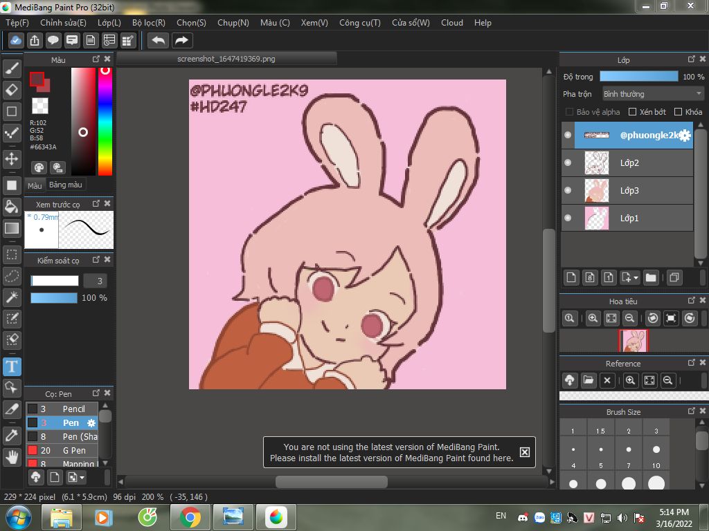709x531 pixels.
Task: Undock the Brush Size panel
Action: [692, 411]
